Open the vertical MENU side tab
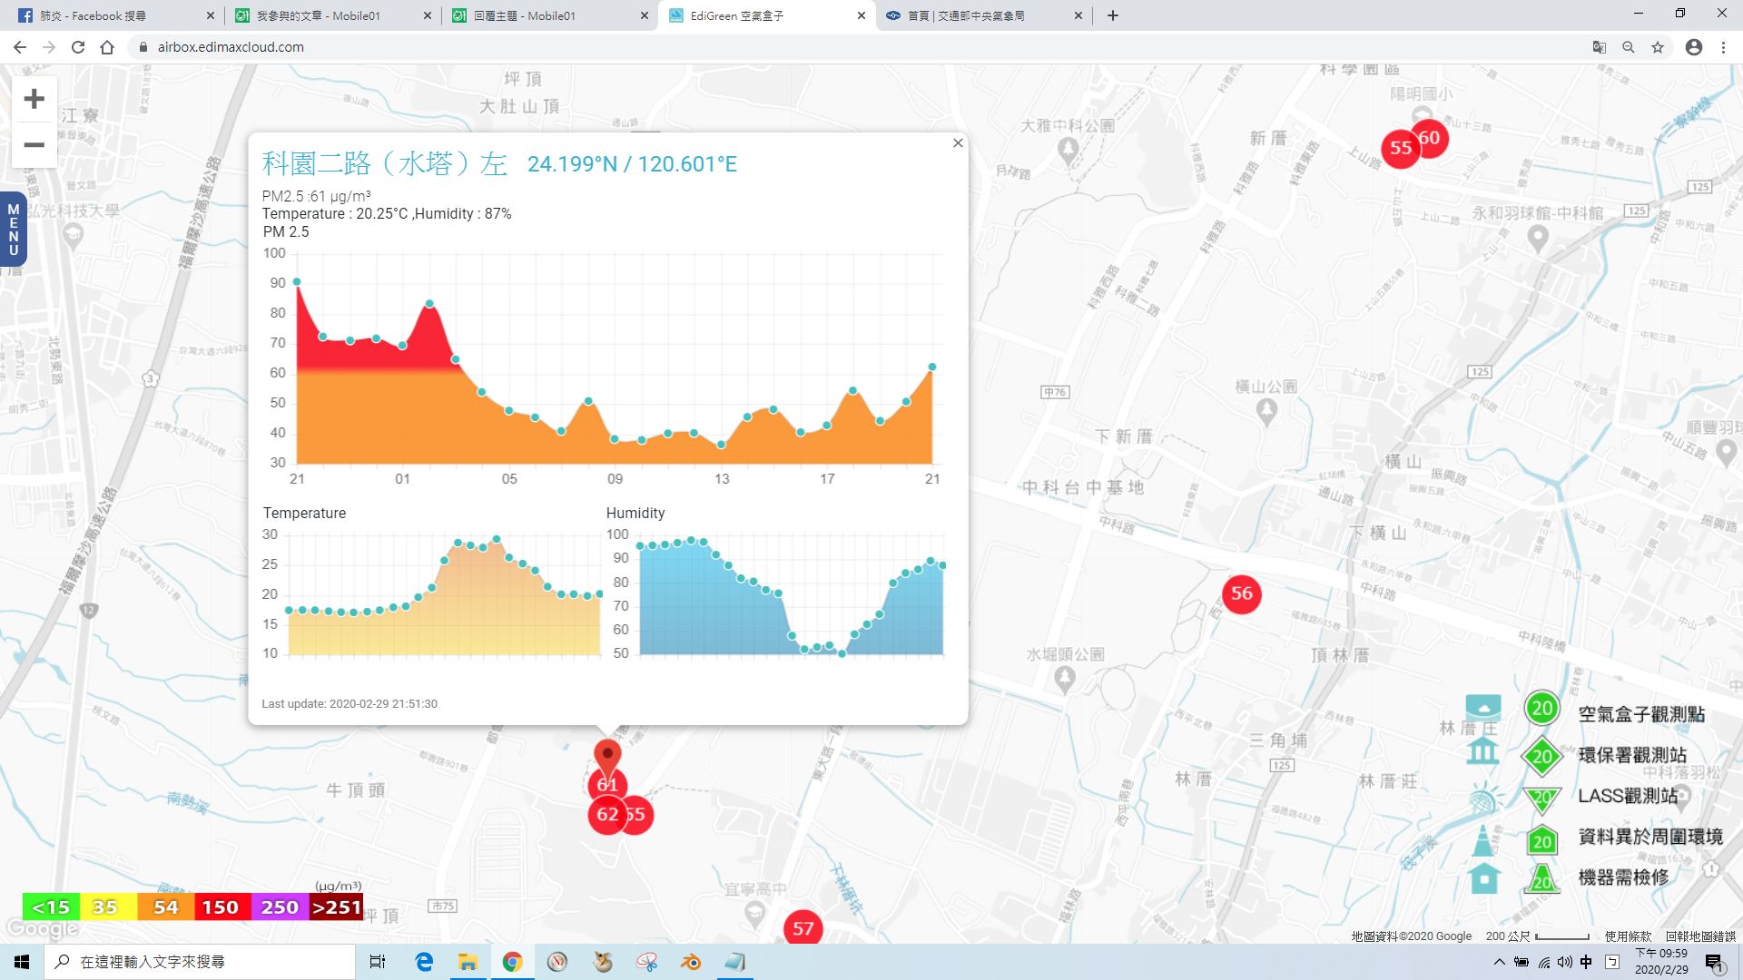The width and height of the screenshot is (1743, 980). (13, 229)
